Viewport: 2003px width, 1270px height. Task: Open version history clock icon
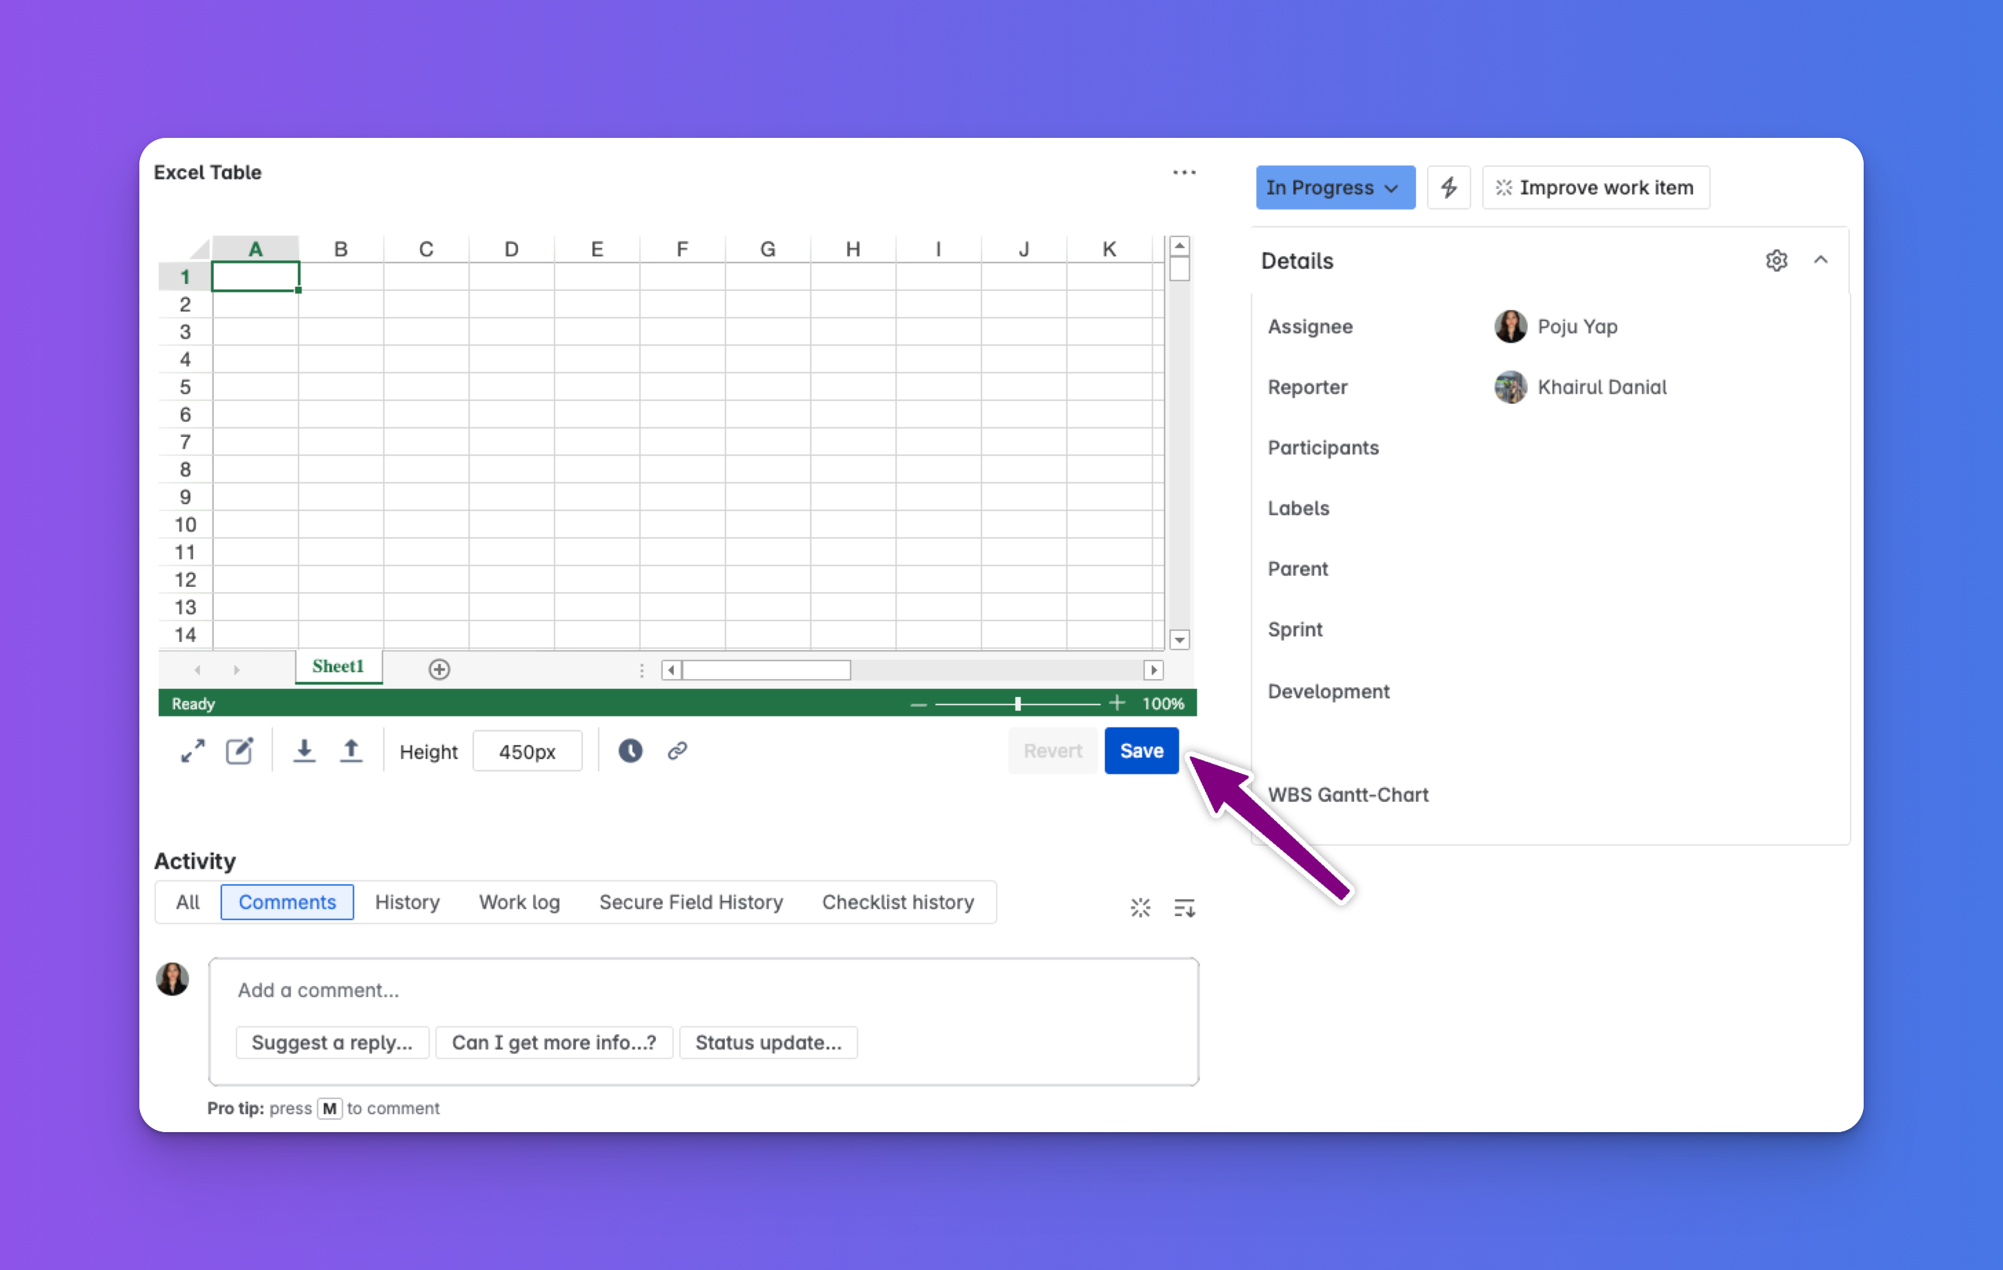pos(630,751)
